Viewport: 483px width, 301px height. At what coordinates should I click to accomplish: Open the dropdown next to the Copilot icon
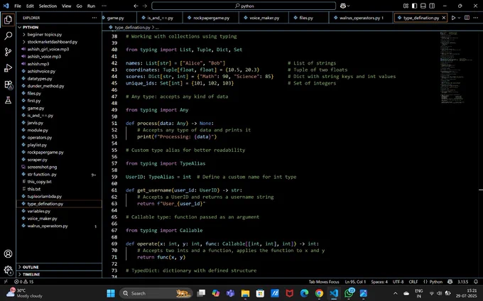click(348, 6)
